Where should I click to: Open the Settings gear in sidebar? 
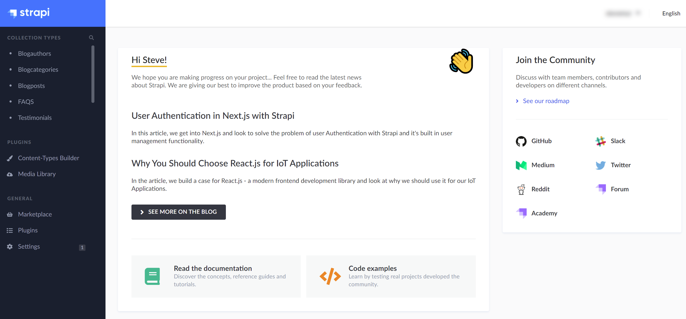tap(10, 246)
